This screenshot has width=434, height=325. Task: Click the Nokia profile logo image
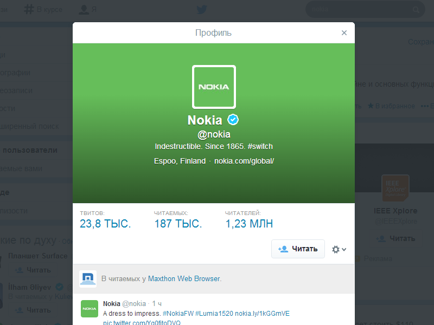coord(214,87)
